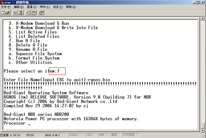Viewport: 206px width, 138px height.
Task: Click the 'Copyright (c) 2004' line
Action: (61, 102)
